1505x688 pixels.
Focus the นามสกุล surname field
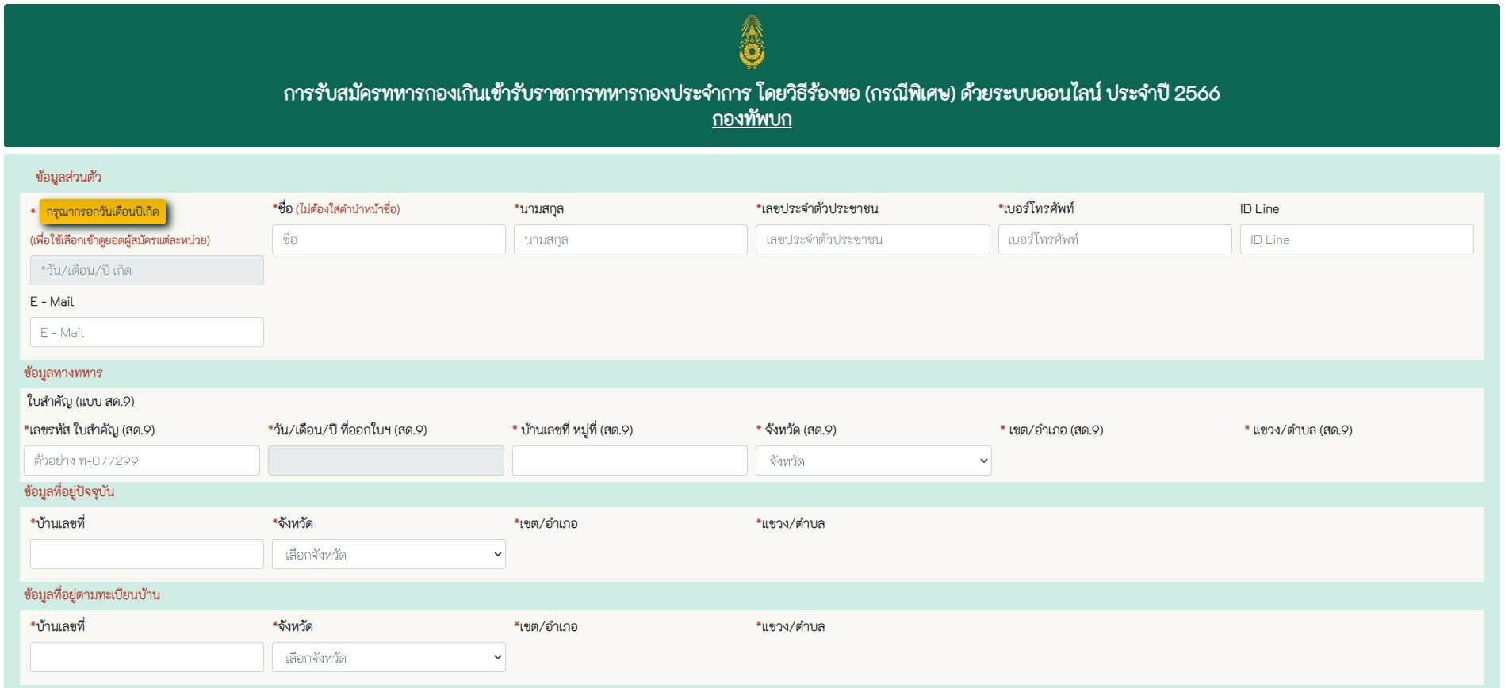click(x=630, y=239)
